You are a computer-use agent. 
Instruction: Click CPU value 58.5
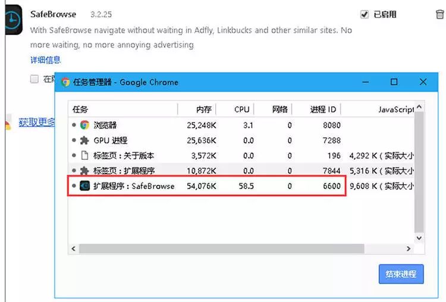[x=246, y=186]
